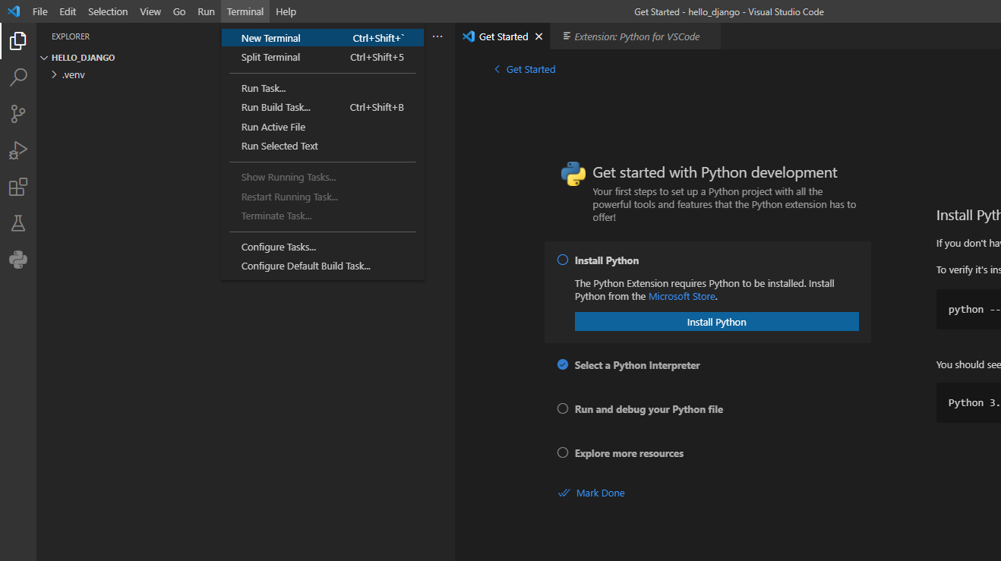Open the Edit menu
1001x561 pixels.
[x=68, y=11]
